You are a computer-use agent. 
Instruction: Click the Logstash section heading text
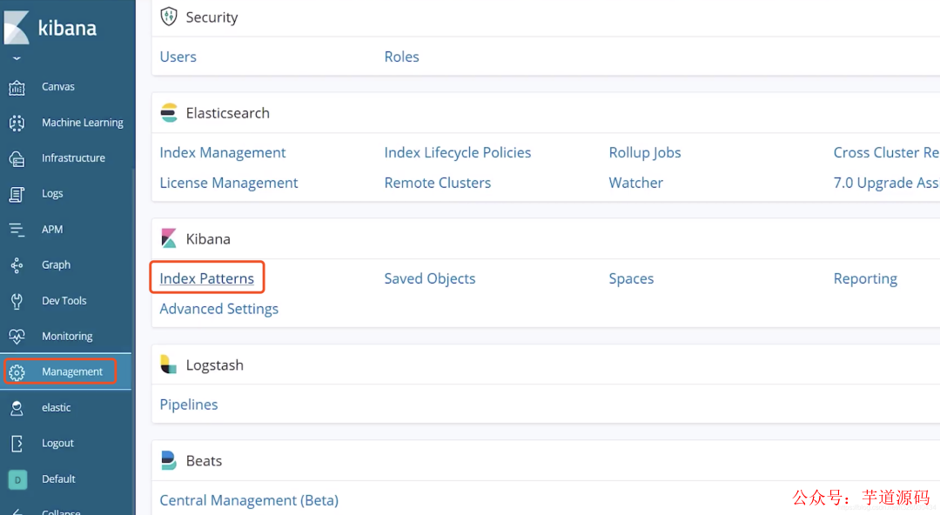215,365
